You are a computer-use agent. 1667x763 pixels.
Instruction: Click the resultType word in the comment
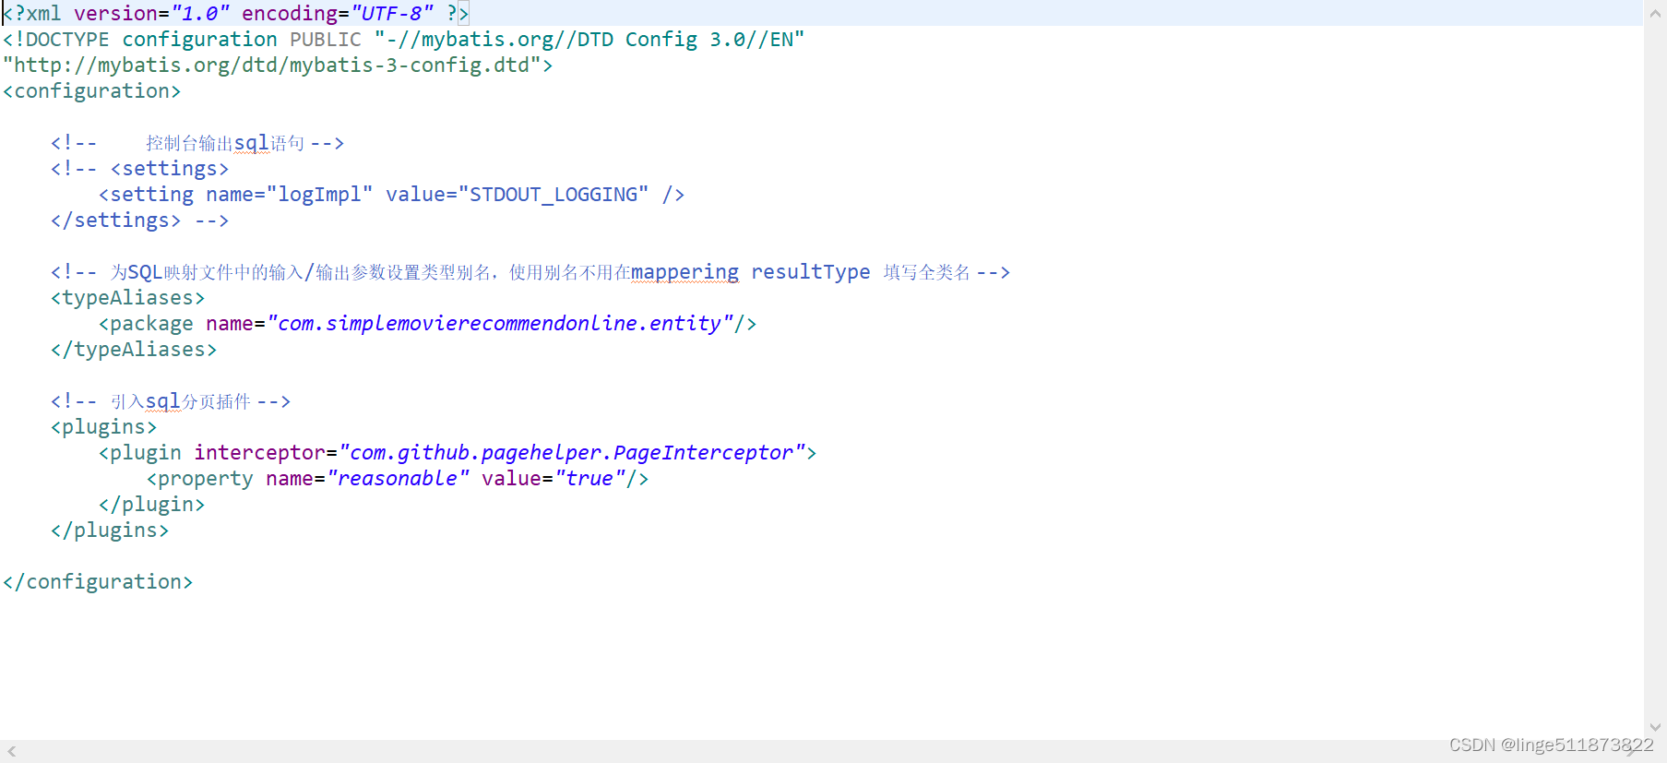pyautogui.click(x=810, y=272)
